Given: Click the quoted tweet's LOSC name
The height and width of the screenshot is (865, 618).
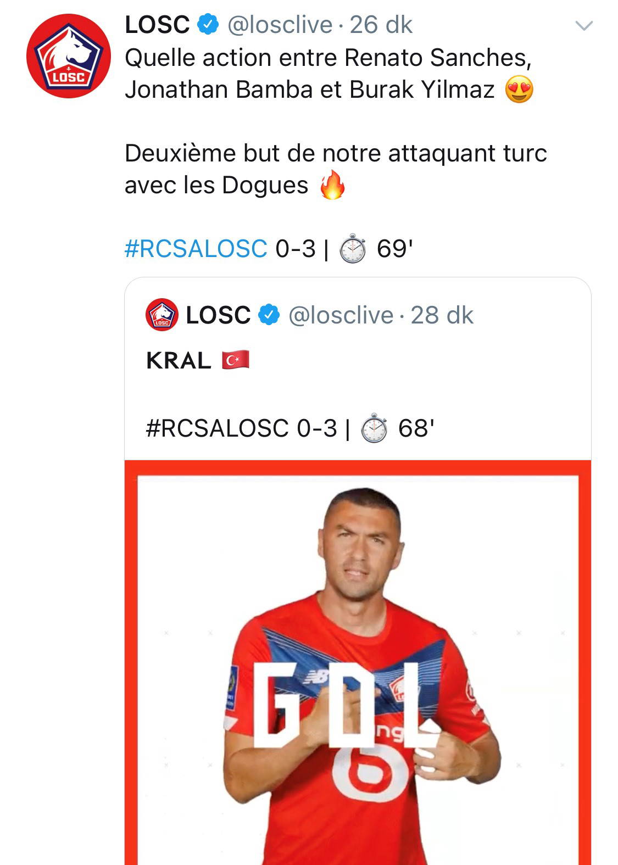Looking at the screenshot, I should pyautogui.click(x=218, y=315).
